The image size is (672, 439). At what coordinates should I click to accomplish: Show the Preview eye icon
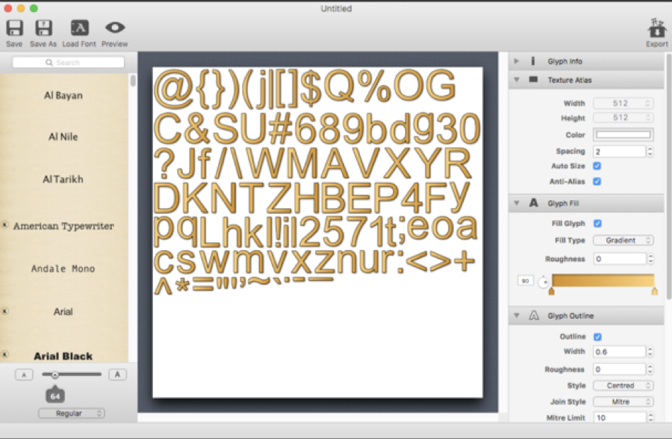click(115, 28)
